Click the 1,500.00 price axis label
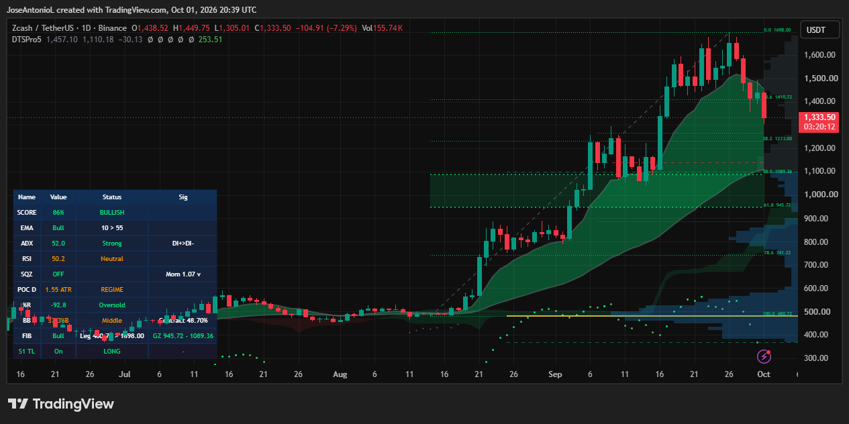The width and height of the screenshot is (849, 424). point(819,78)
